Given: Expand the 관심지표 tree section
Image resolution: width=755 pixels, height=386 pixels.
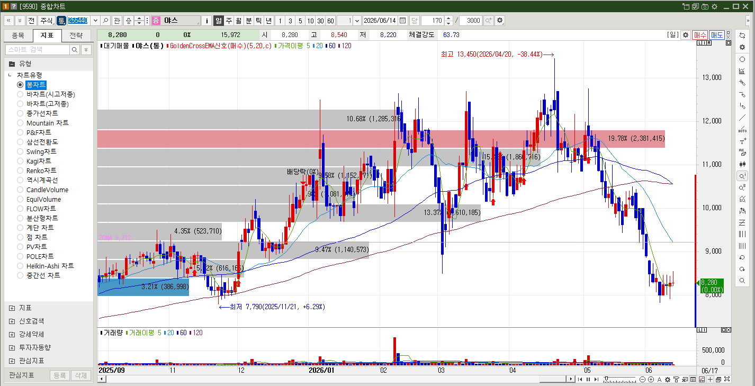Looking at the screenshot, I should point(12,361).
